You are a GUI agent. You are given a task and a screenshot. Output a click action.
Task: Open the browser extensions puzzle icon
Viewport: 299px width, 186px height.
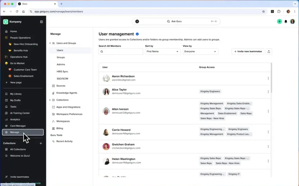pos(279,11)
